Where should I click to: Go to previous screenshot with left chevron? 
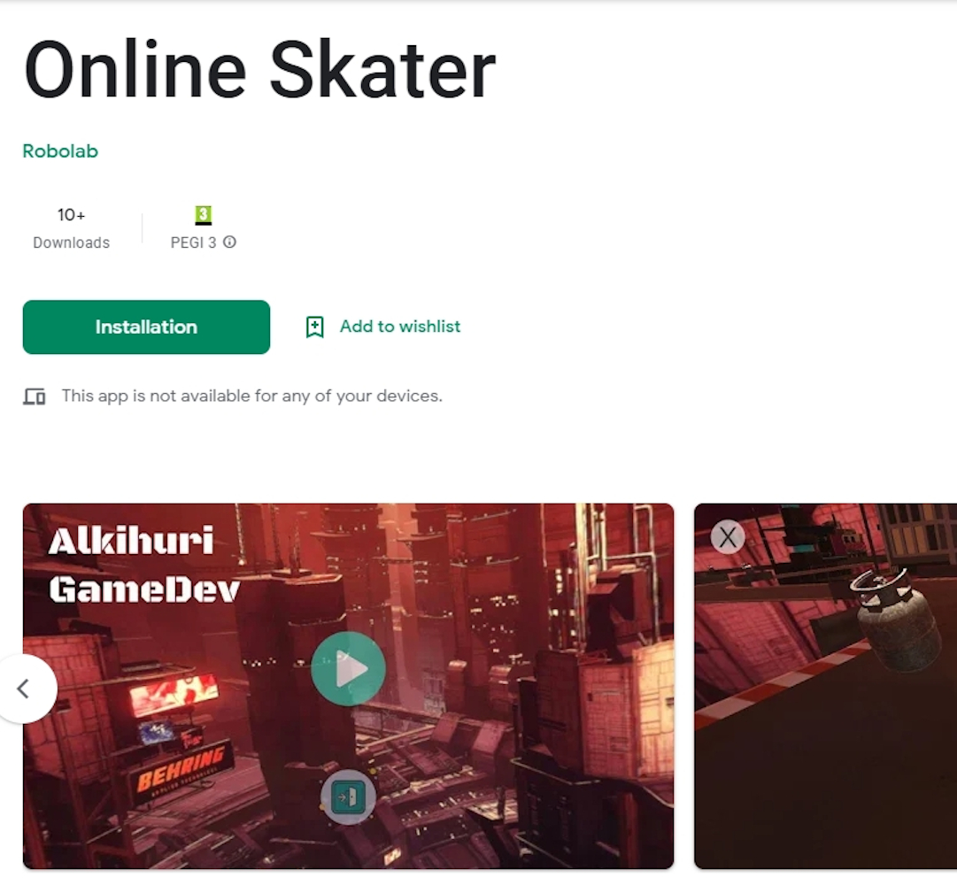[25, 689]
